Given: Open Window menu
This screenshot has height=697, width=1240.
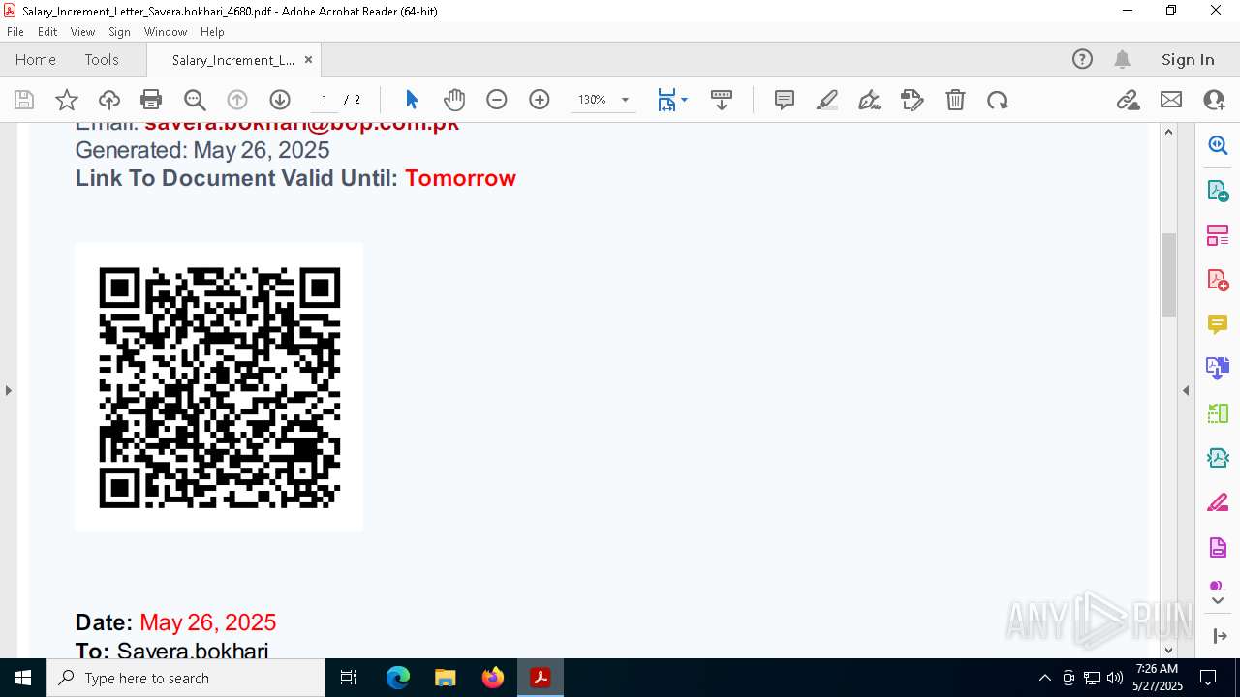Looking at the screenshot, I should 166,31.
